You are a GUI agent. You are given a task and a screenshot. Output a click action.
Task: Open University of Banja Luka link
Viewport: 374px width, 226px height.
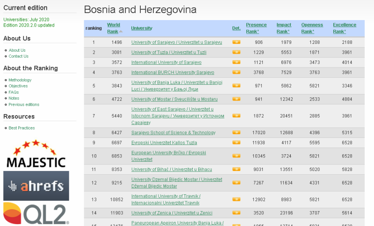(177, 86)
